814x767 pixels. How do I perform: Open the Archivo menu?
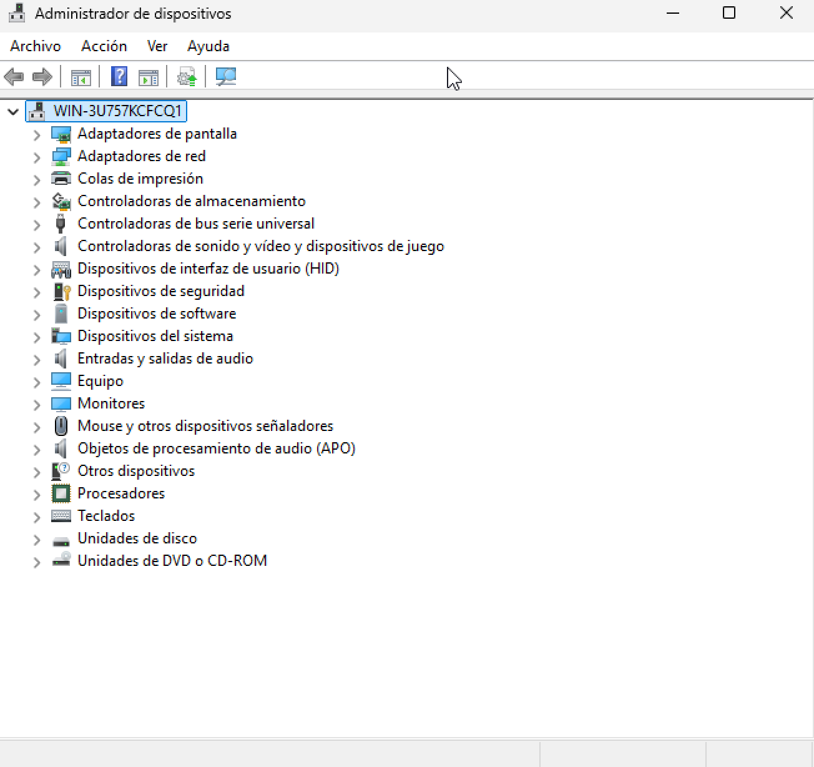point(36,46)
